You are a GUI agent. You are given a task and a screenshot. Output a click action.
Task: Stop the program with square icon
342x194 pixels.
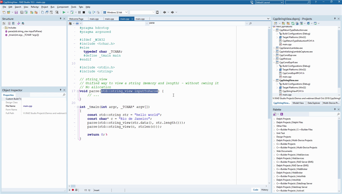click(84, 12)
